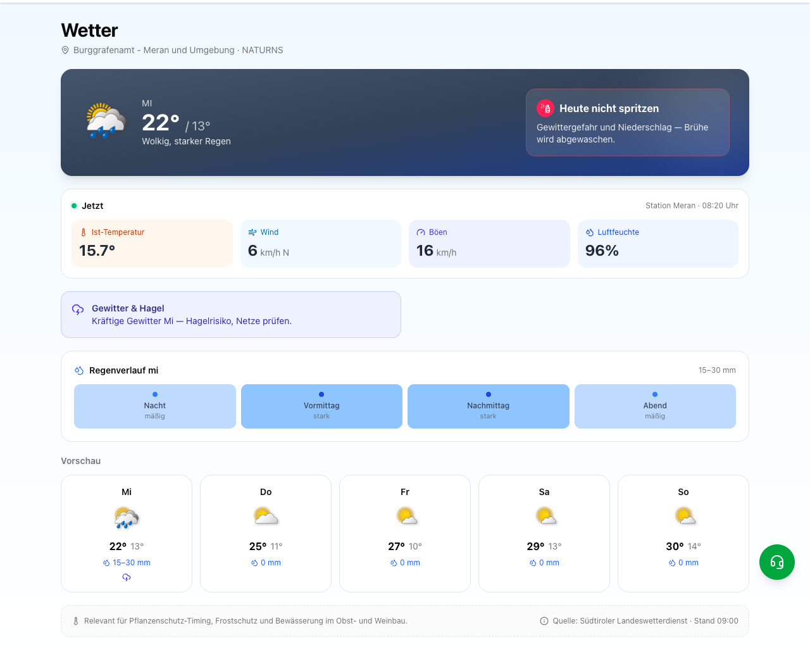Click the droplet icon next to 15–30 mm on Mi card

tap(106, 563)
